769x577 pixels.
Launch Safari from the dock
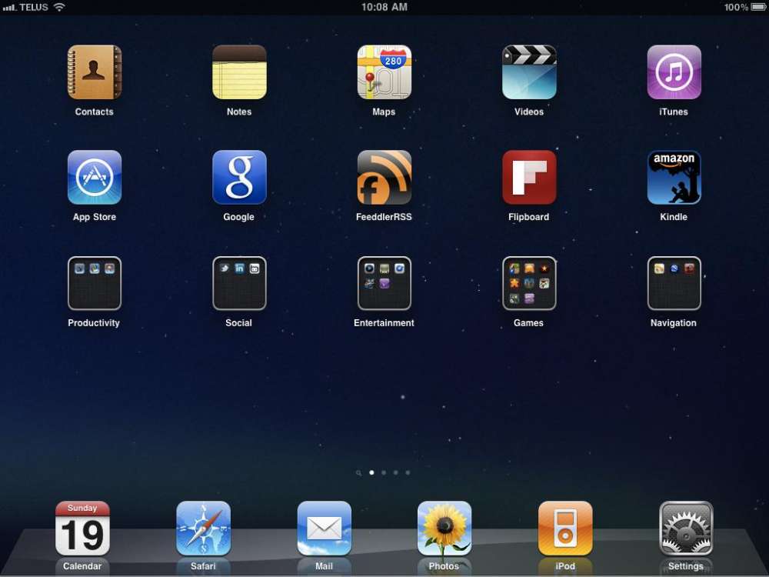click(x=203, y=529)
